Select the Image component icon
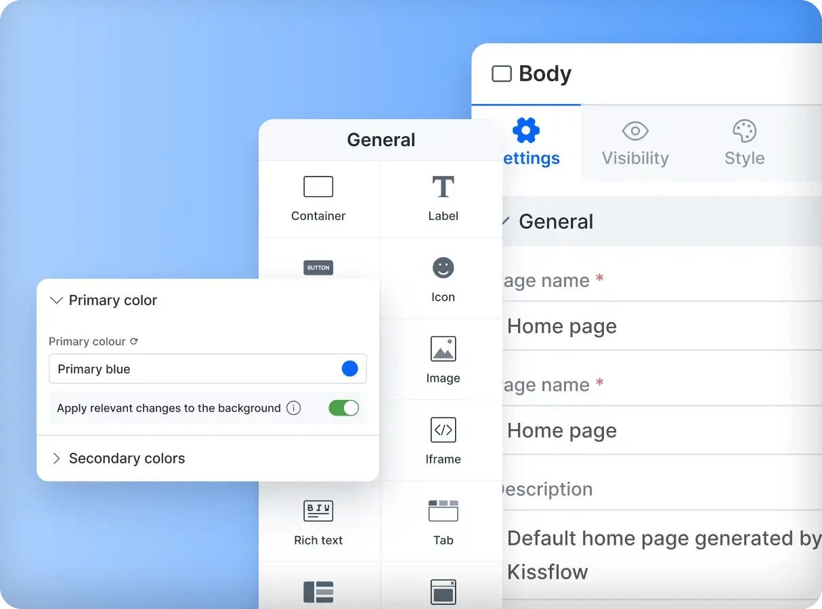 click(x=443, y=348)
